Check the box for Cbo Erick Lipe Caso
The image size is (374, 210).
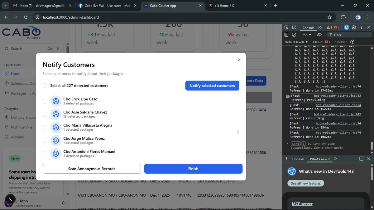pyautogui.click(x=45, y=101)
